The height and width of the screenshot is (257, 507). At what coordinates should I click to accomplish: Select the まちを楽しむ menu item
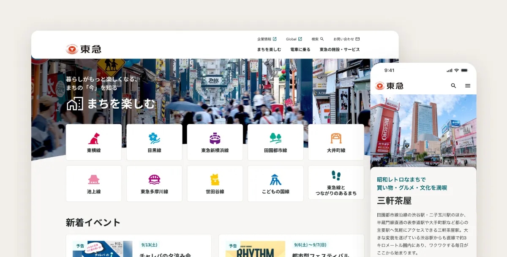coord(269,49)
